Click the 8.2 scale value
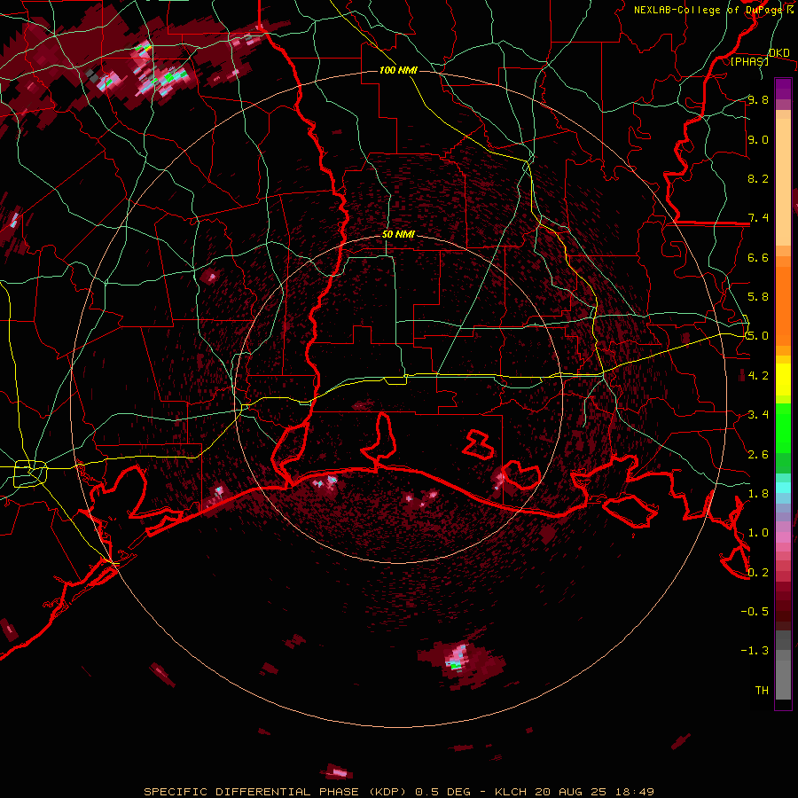 pyautogui.click(x=758, y=178)
